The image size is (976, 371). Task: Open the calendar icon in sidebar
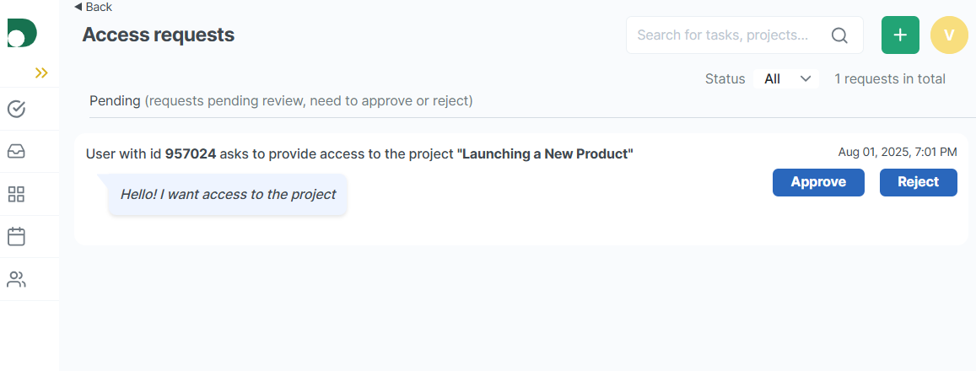[16, 237]
